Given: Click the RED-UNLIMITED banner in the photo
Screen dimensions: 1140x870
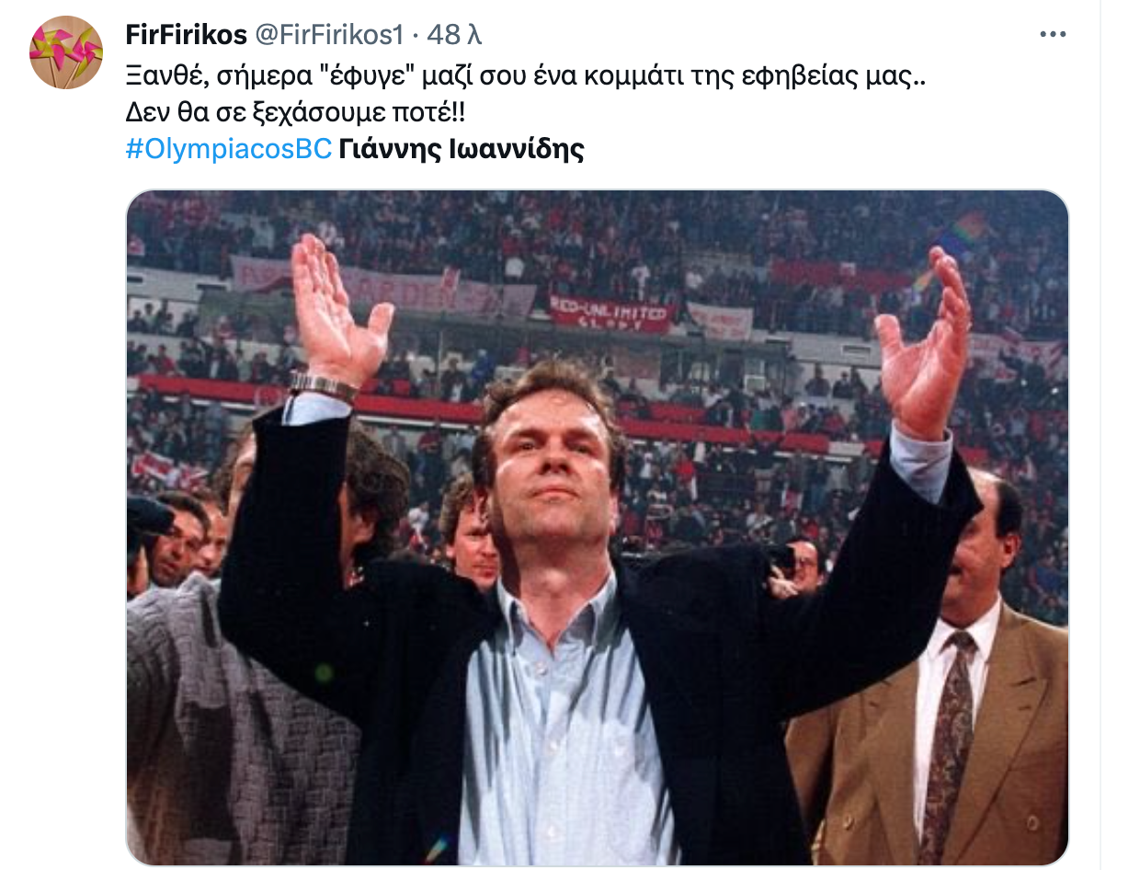Looking at the screenshot, I should [x=610, y=315].
